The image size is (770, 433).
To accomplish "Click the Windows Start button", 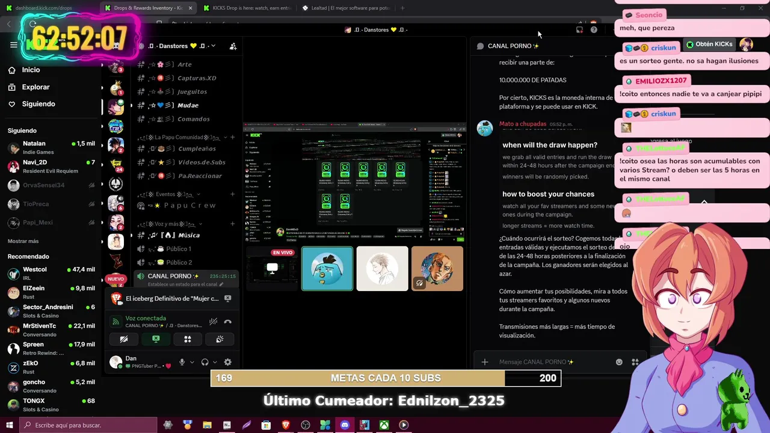I will (10, 425).
